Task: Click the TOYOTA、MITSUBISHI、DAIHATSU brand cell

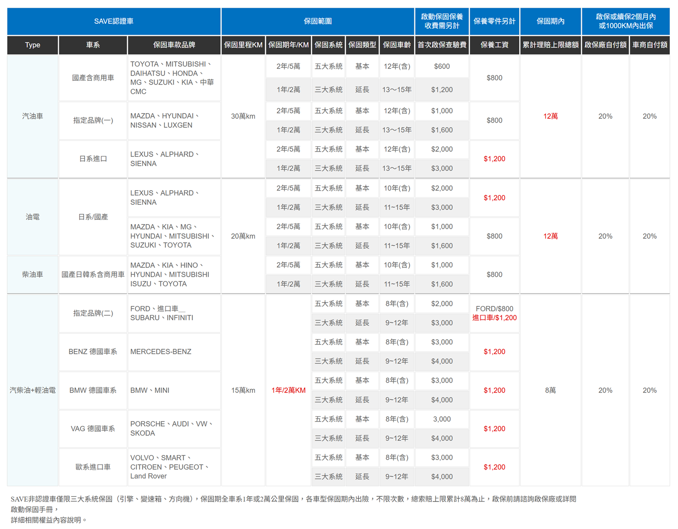Action: (174, 78)
